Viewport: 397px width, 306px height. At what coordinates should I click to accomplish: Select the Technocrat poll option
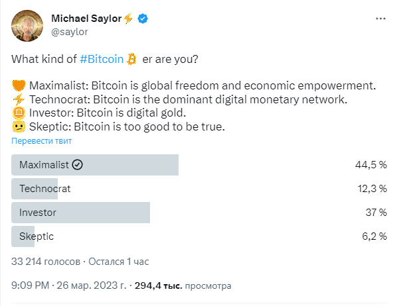[199, 189]
